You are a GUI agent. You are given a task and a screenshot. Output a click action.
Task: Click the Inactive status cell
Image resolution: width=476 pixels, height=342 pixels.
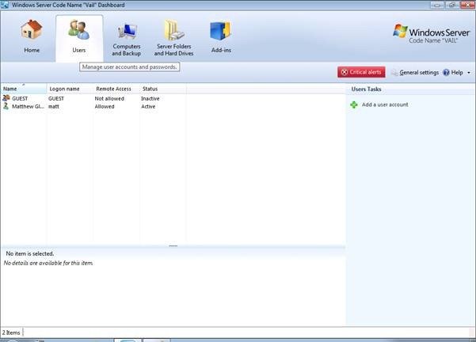click(150, 99)
